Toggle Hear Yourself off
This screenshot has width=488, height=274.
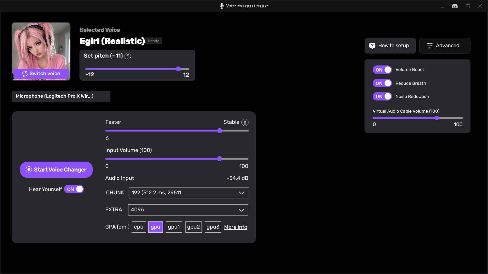74,189
